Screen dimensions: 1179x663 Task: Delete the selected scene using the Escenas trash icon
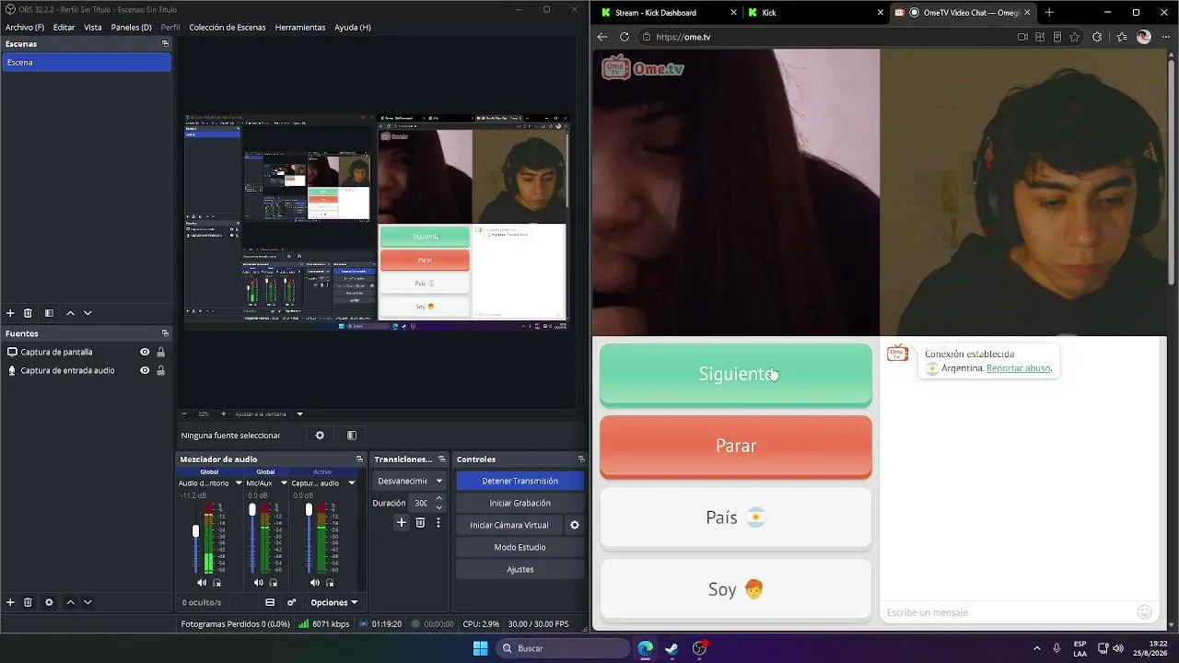[x=28, y=313]
